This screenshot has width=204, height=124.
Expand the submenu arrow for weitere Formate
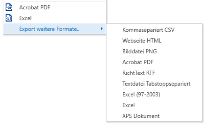(102, 29)
